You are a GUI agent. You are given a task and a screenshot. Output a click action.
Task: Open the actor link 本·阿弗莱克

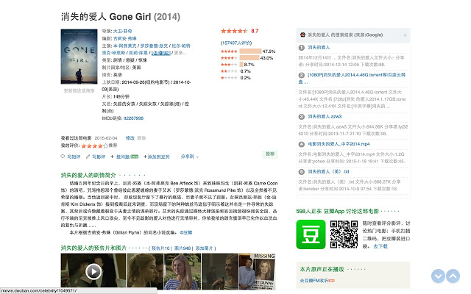click(x=124, y=46)
